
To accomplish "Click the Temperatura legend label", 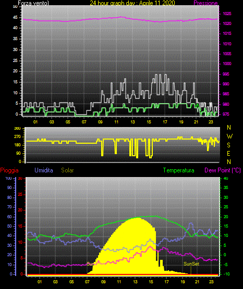I will point(179,170).
